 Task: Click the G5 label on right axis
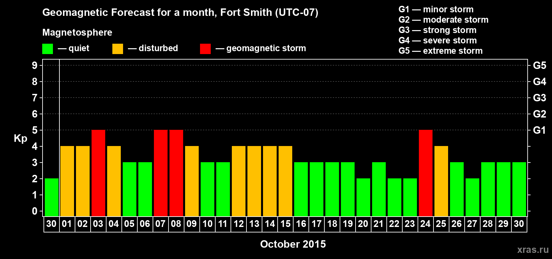pos(539,65)
